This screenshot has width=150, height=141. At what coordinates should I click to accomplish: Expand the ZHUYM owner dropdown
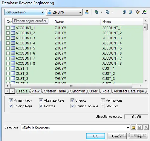pos(64,12)
